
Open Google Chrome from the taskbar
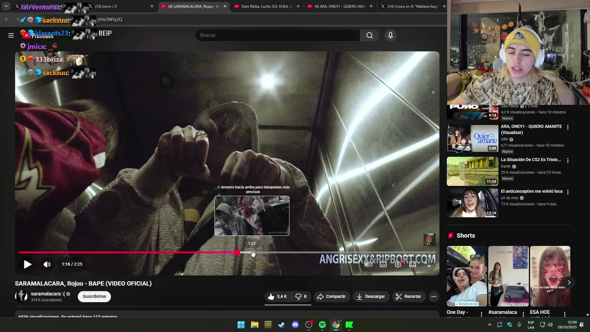click(x=336, y=325)
